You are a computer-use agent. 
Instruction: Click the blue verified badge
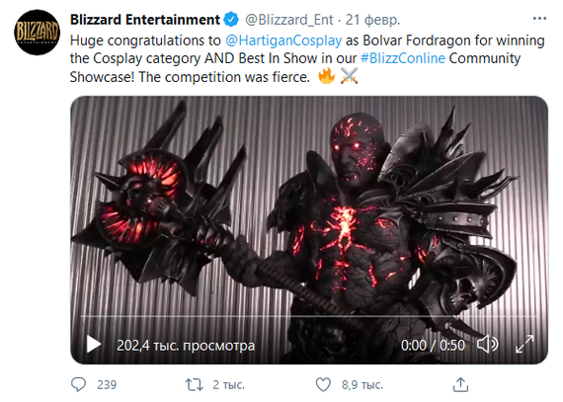(x=231, y=20)
